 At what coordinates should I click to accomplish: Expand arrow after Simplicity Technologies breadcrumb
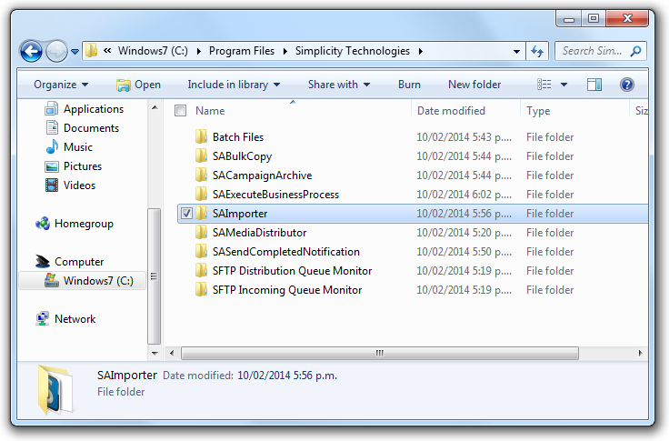coord(421,51)
